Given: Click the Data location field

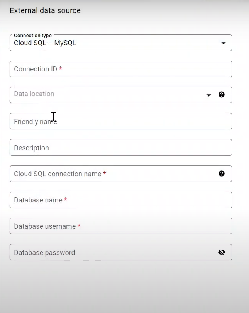Looking at the screenshot, I should (x=97, y=95).
